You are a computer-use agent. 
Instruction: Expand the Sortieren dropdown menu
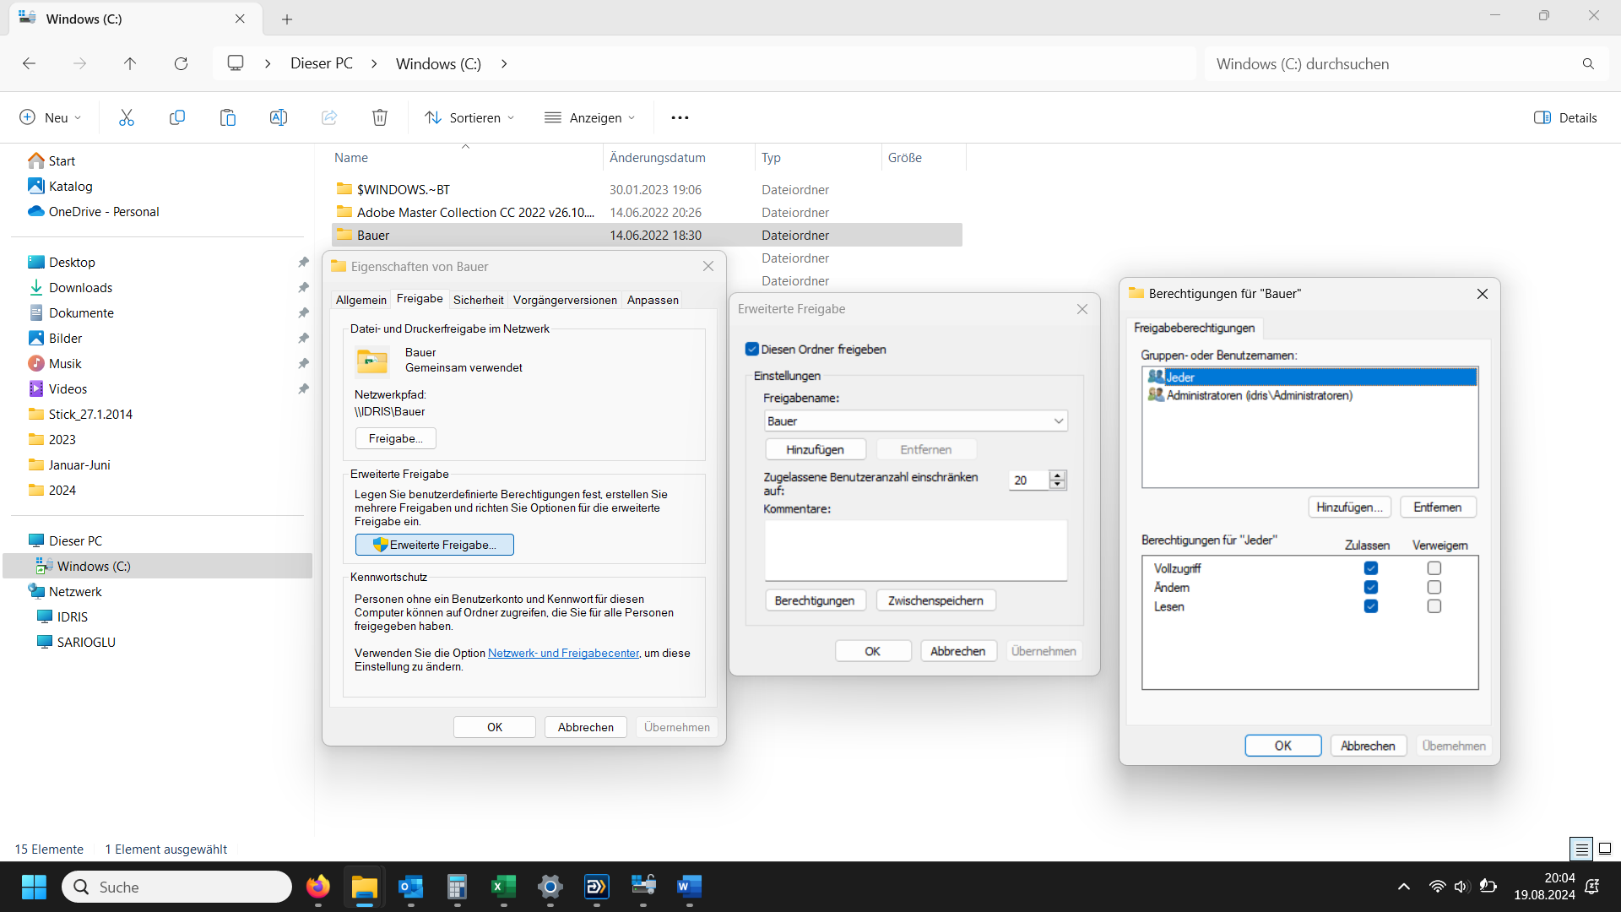(x=469, y=117)
